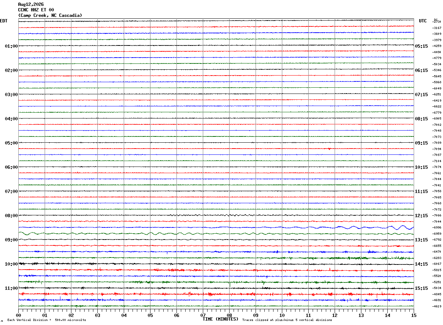
Task: Click the 05:15 UTC time label
Action: click(x=421, y=46)
